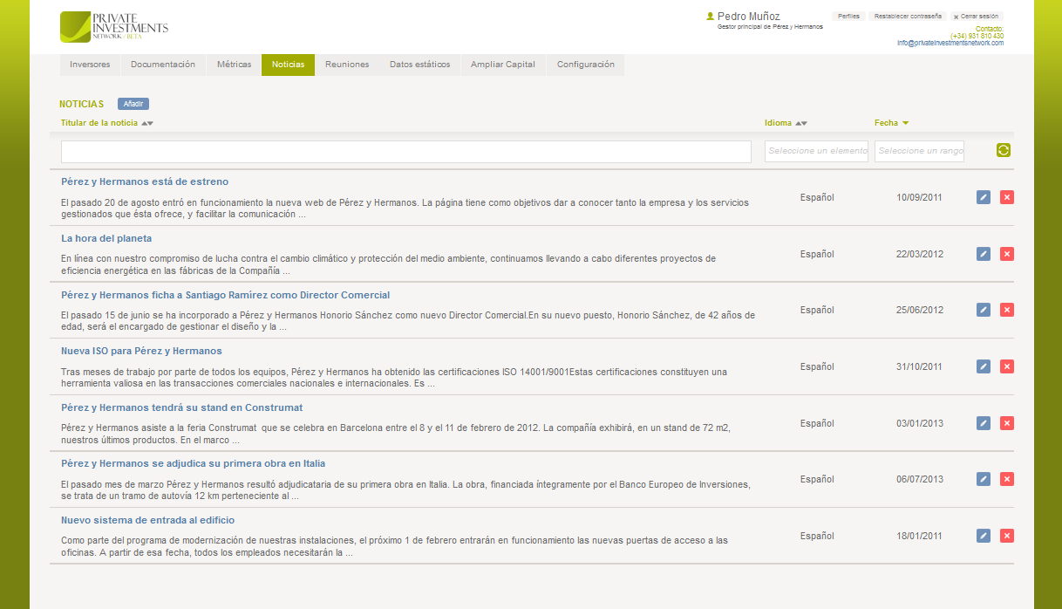Delete the news dated 22/03/2012

pos(1007,254)
